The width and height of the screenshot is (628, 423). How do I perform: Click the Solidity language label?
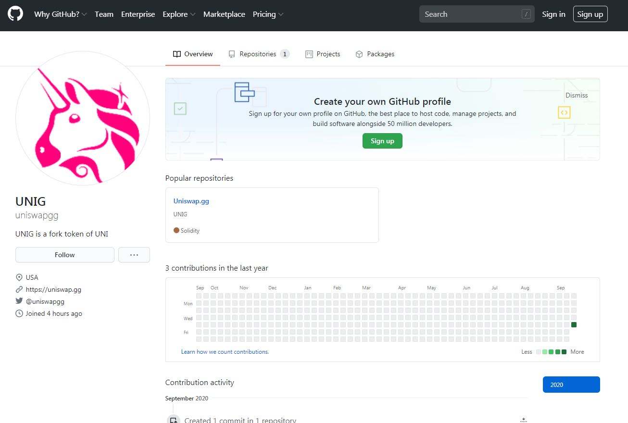[x=190, y=231]
